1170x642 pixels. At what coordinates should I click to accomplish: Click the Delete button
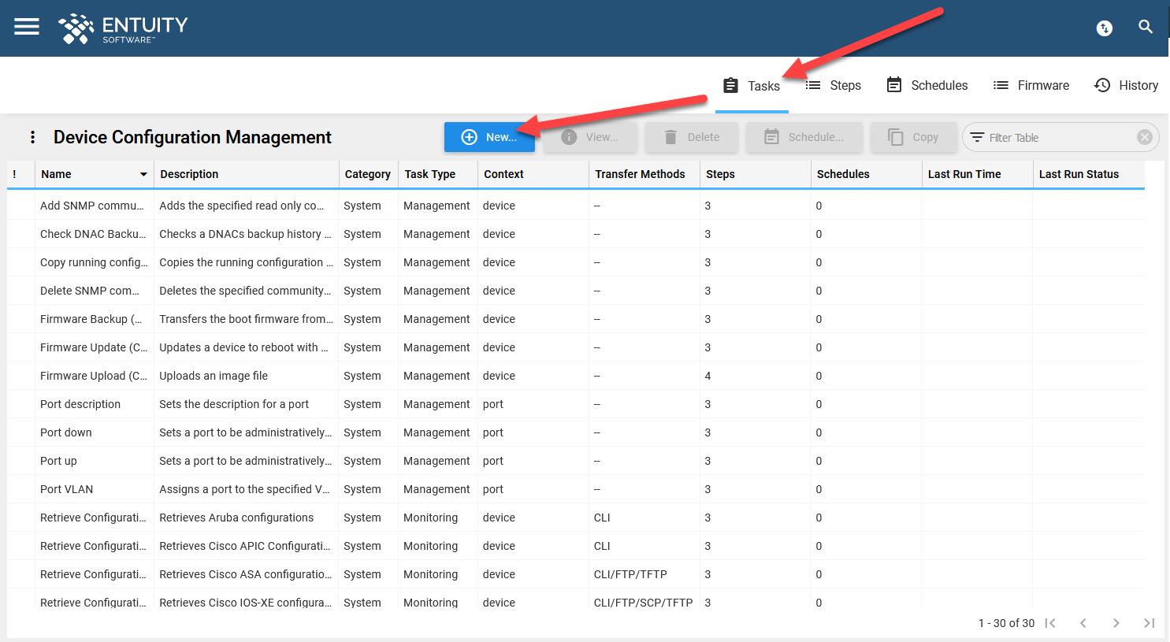pyautogui.click(x=691, y=136)
